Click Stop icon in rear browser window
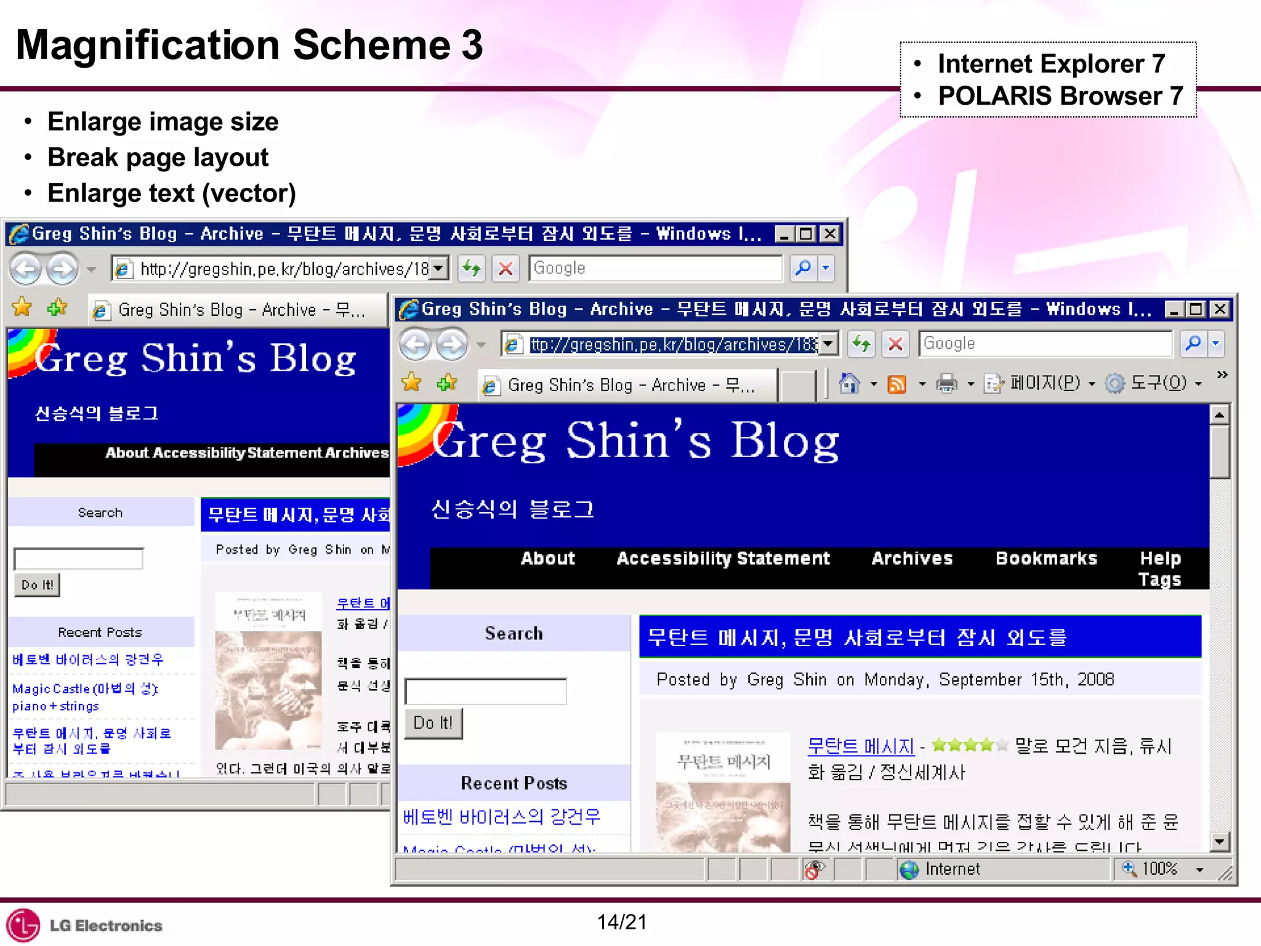 click(x=506, y=269)
